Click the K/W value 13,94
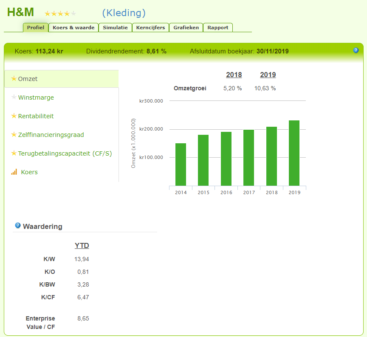 82,259
